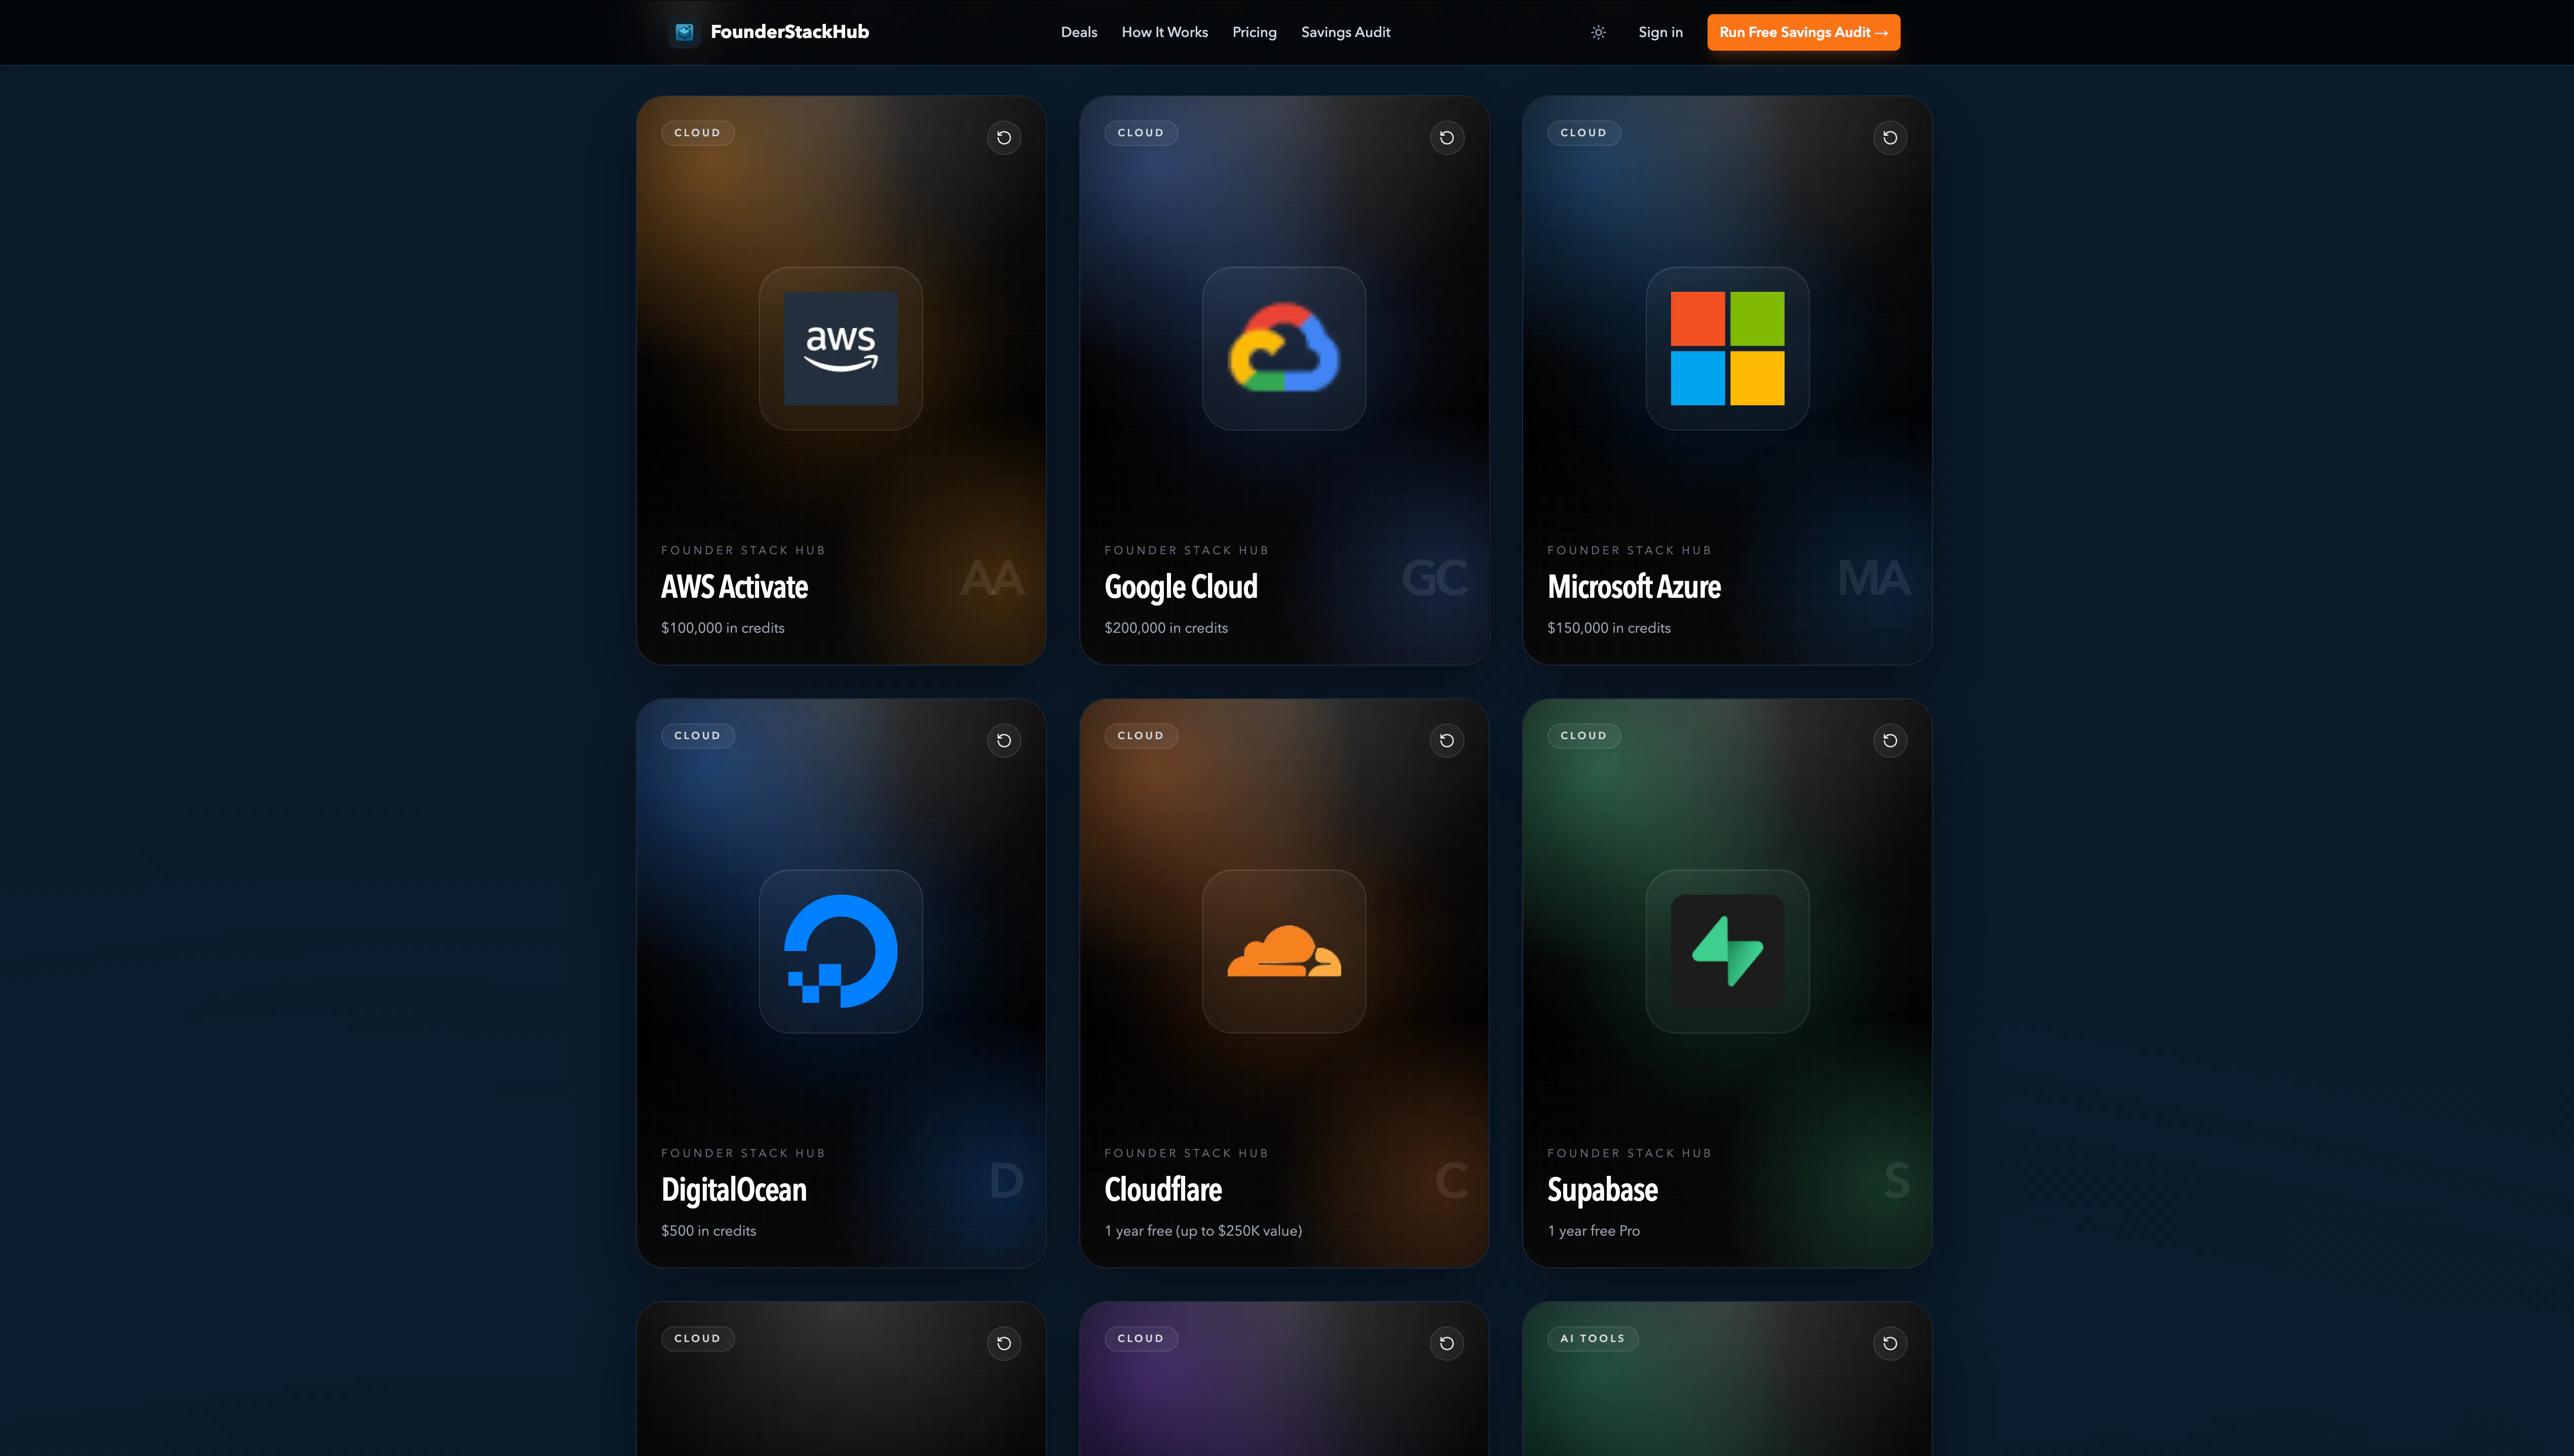Toggle the light/dark theme sun icon
The image size is (2574, 1456).
click(x=1598, y=32)
